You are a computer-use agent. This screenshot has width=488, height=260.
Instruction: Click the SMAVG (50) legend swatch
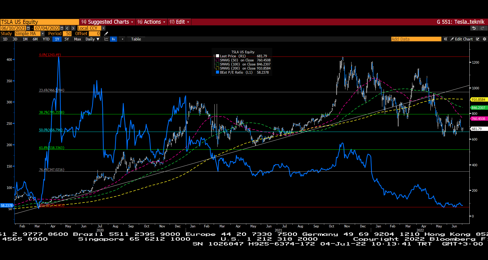click(218, 60)
